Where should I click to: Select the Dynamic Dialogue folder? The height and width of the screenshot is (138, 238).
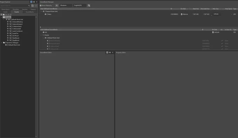12,43
